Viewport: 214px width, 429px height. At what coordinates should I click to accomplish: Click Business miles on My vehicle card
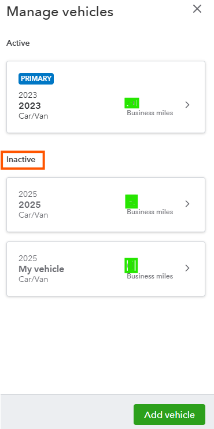tap(150, 276)
